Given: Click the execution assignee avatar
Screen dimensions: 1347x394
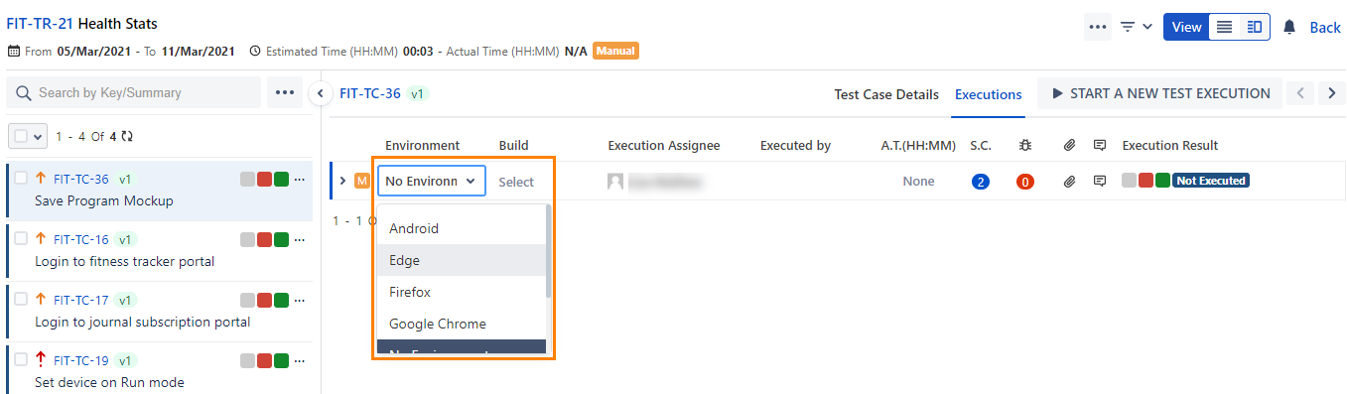Looking at the screenshot, I should coord(615,182).
